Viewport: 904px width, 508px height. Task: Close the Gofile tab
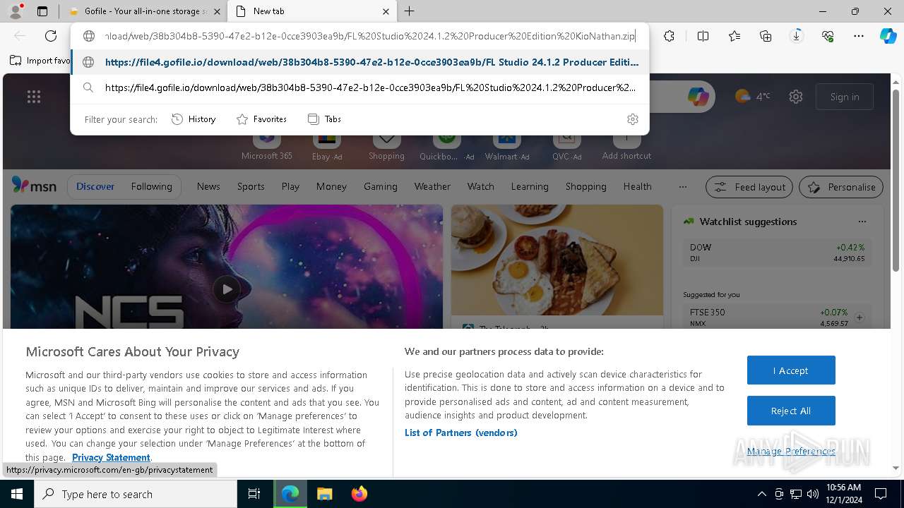click(217, 11)
